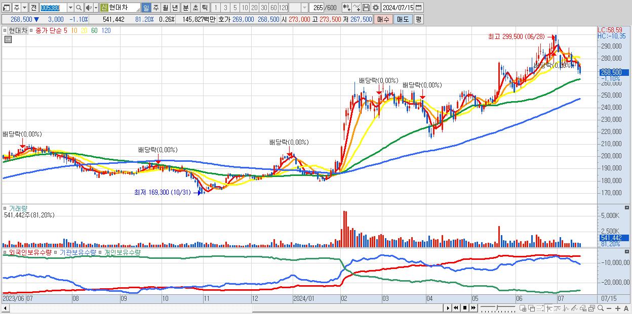The image size is (632, 314).
Task: Select the second (초) chart period
Action: pos(195,8)
